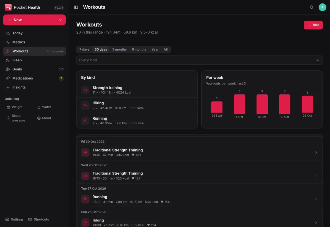330x227 pixels.
Task: Click the 26 Oct bar in Per week chart
Action: pos(307,104)
